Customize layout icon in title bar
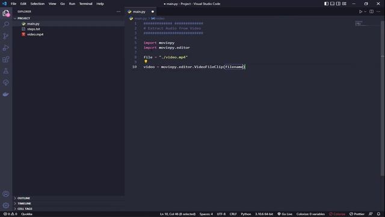The width and height of the screenshot is (385, 217). [x=344, y=4]
